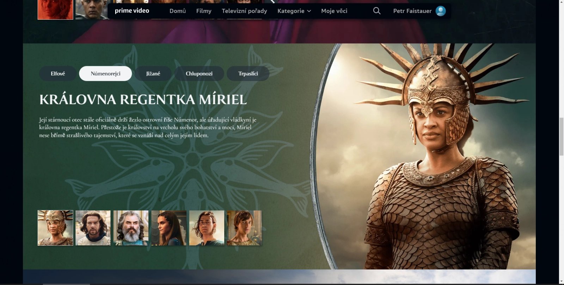
Task: Show the Chluponozi tab
Action: (199, 74)
